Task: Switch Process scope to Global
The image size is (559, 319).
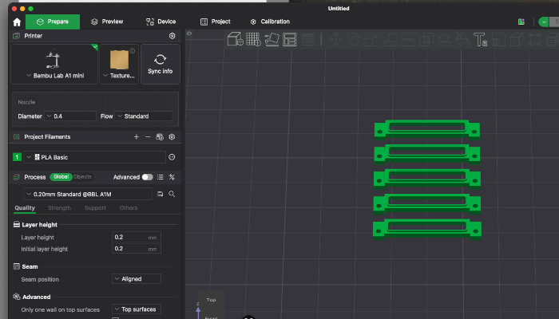Action: click(61, 176)
